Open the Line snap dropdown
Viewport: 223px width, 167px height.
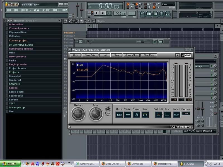click(x=168, y=4)
